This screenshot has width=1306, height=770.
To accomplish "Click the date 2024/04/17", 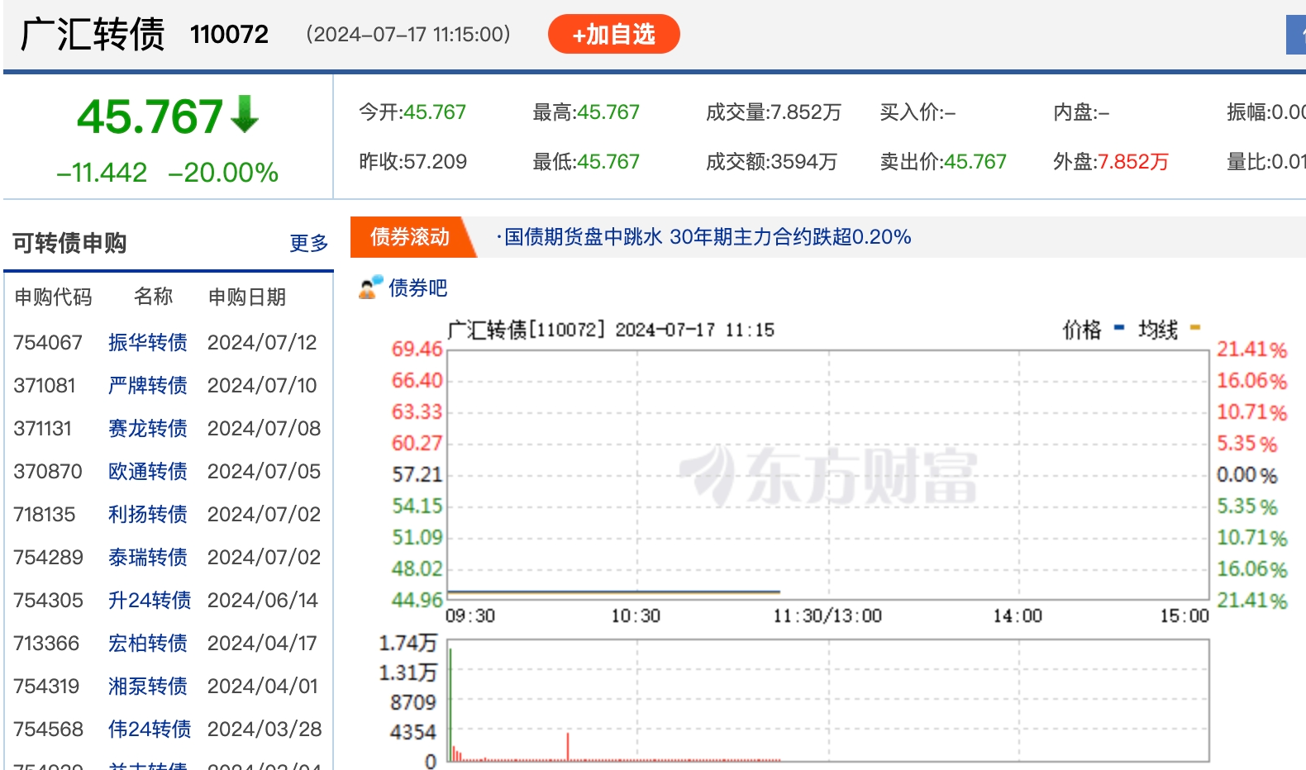I will click(x=262, y=643).
